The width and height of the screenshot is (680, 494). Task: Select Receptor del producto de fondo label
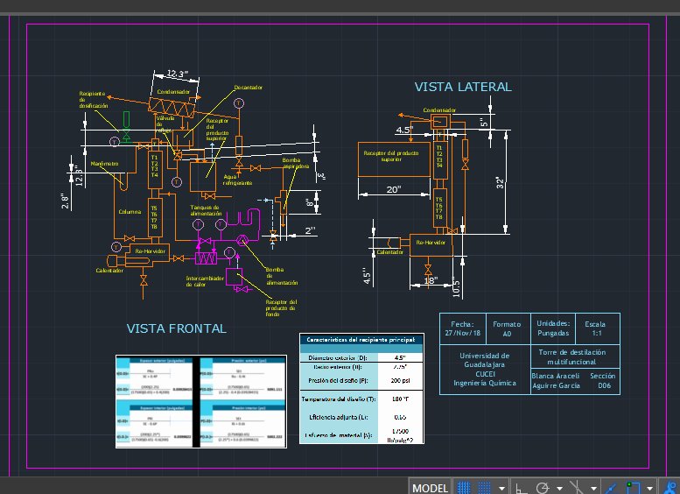click(281, 307)
